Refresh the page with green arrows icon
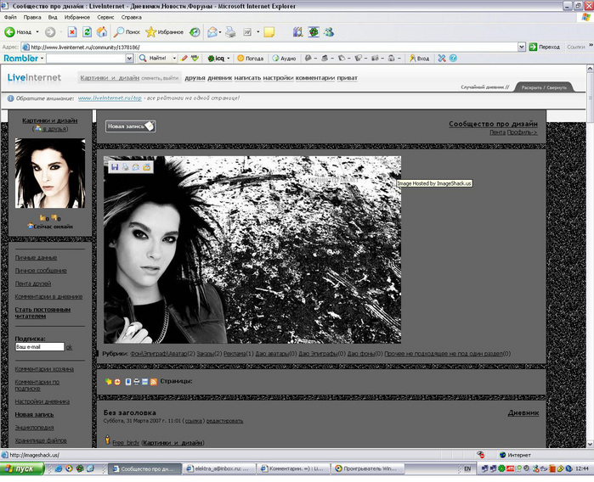This screenshot has height=482, width=594. [x=87, y=32]
